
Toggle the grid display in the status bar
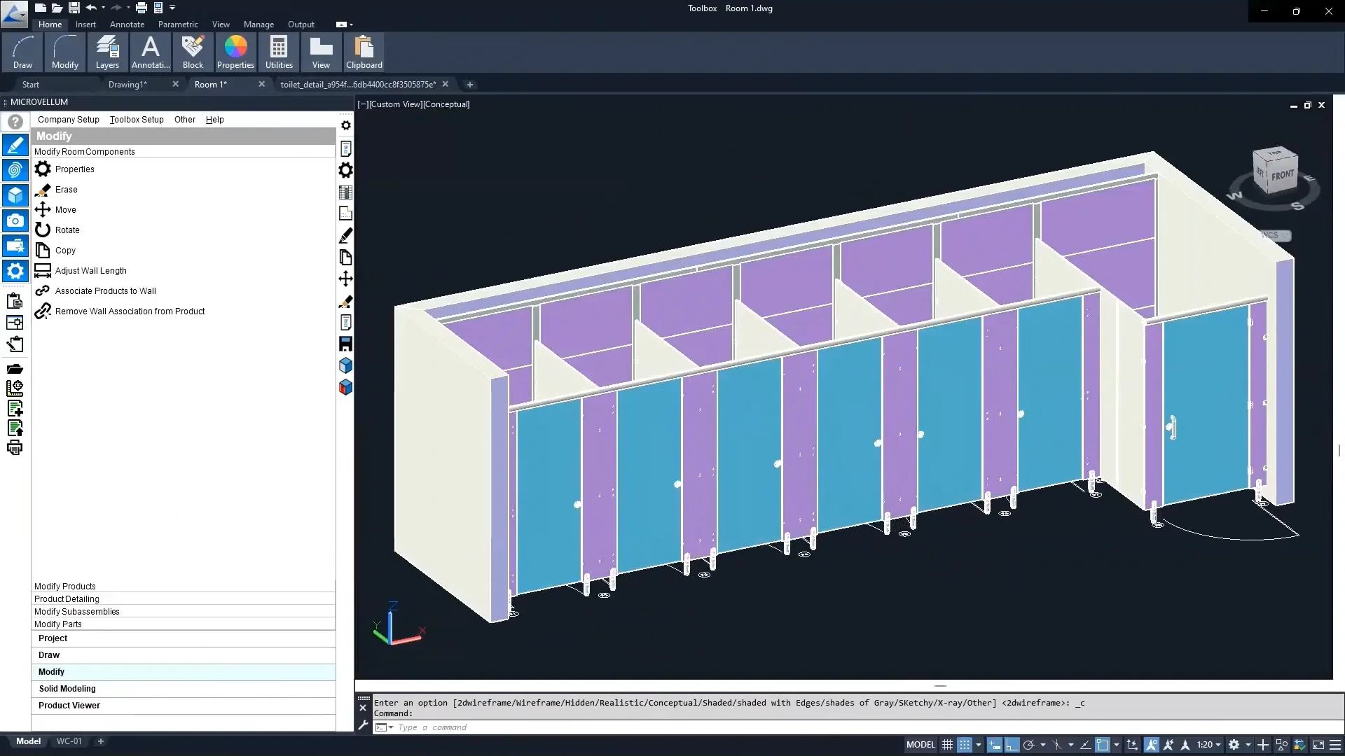click(x=946, y=744)
